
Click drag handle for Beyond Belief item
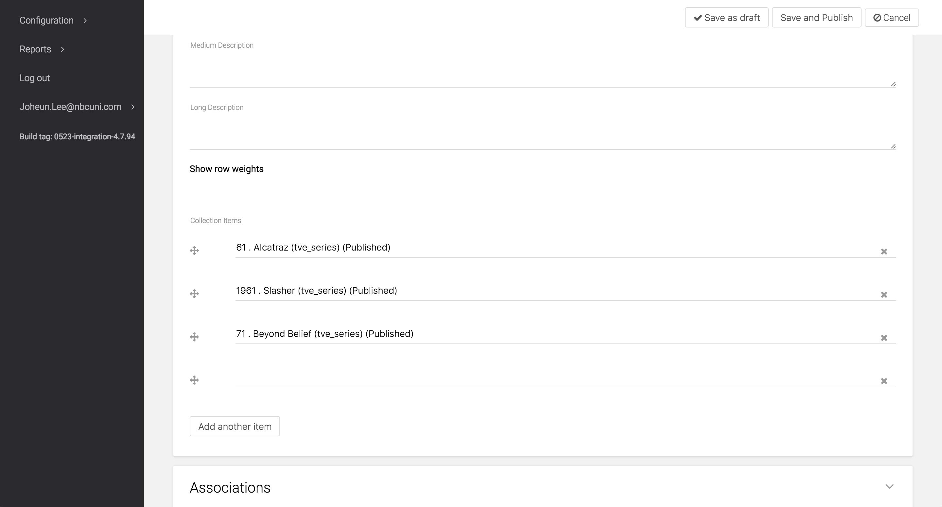click(x=194, y=337)
